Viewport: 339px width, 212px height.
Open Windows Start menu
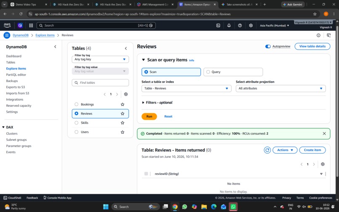click(106, 207)
